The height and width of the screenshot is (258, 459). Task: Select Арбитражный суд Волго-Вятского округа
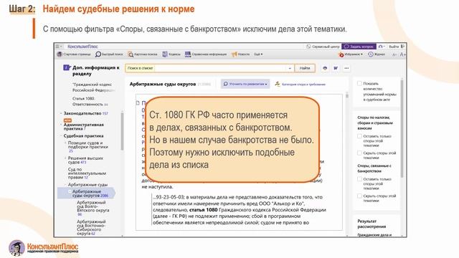(93, 209)
